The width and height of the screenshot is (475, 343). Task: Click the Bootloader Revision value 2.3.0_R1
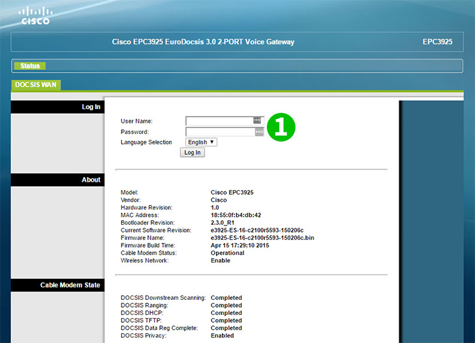click(x=222, y=223)
